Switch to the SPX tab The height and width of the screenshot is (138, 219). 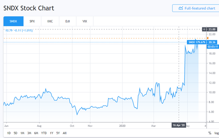coord(33,21)
